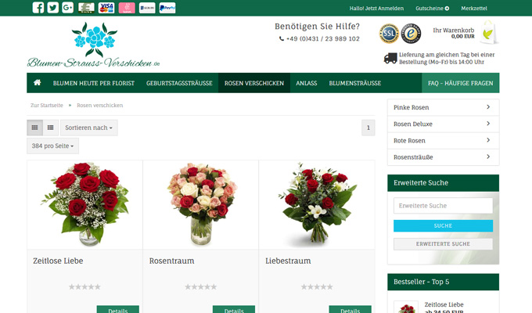
Task: Click the phone icon beside number
Action: pyautogui.click(x=282, y=38)
